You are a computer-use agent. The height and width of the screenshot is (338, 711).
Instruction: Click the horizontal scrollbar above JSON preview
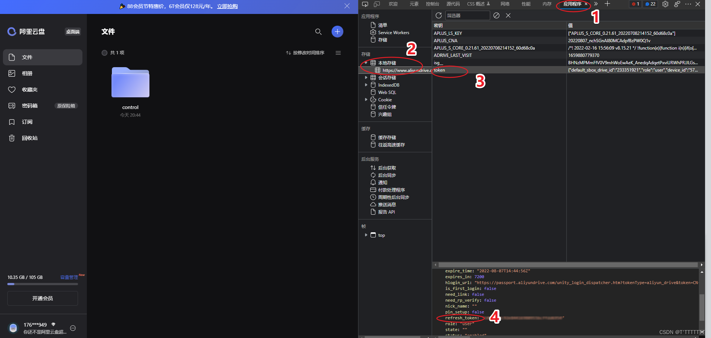pyautogui.click(x=568, y=265)
